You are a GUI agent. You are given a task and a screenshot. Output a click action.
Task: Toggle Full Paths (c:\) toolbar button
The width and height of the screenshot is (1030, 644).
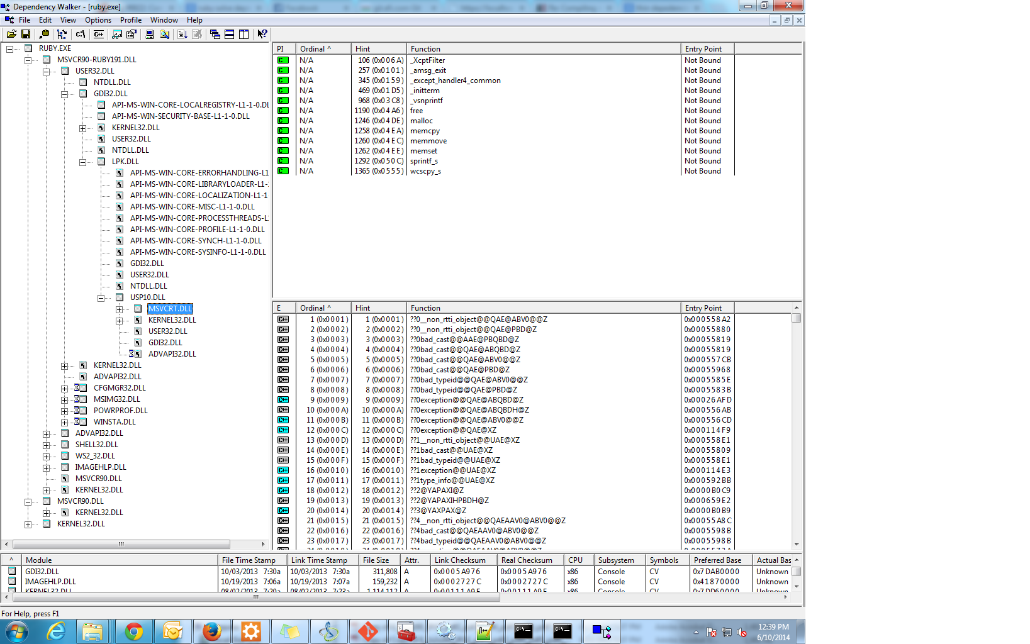(x=81, y=34)
